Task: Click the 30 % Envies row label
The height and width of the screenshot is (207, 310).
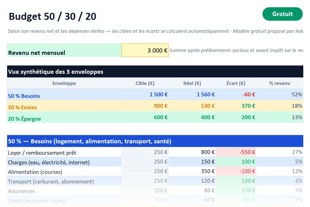Action: click(64, 106)
